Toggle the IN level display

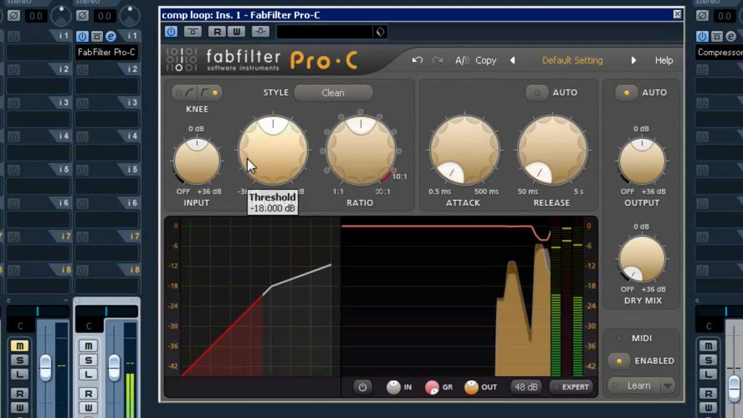pyautogui.click(x=394, y=387)
